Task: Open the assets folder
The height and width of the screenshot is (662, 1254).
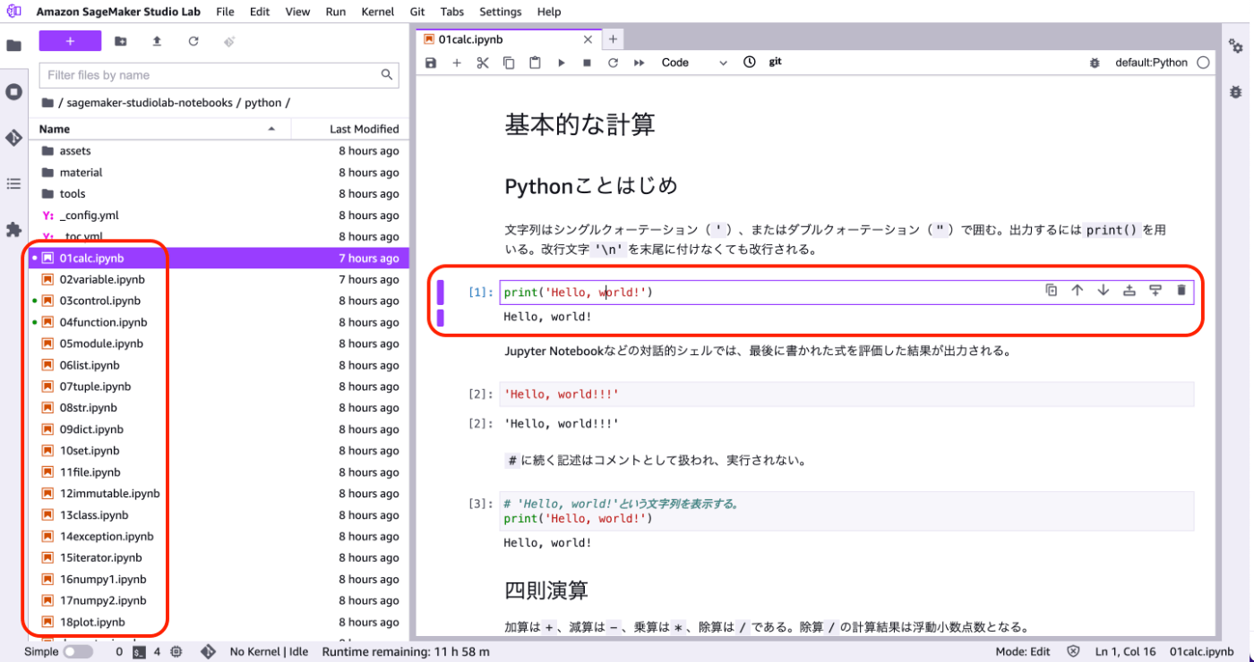Action: click(219, 151)
